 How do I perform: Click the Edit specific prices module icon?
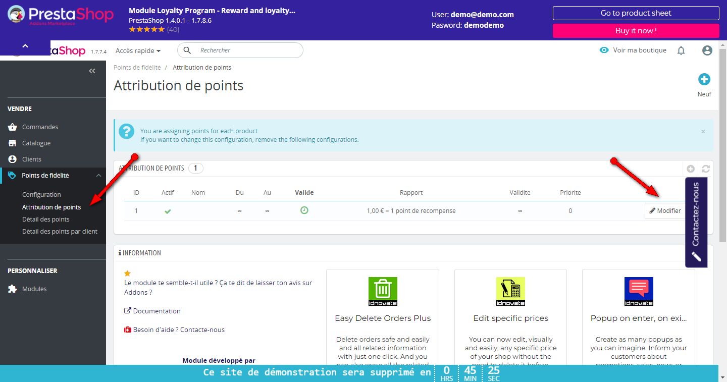[510, 291]
